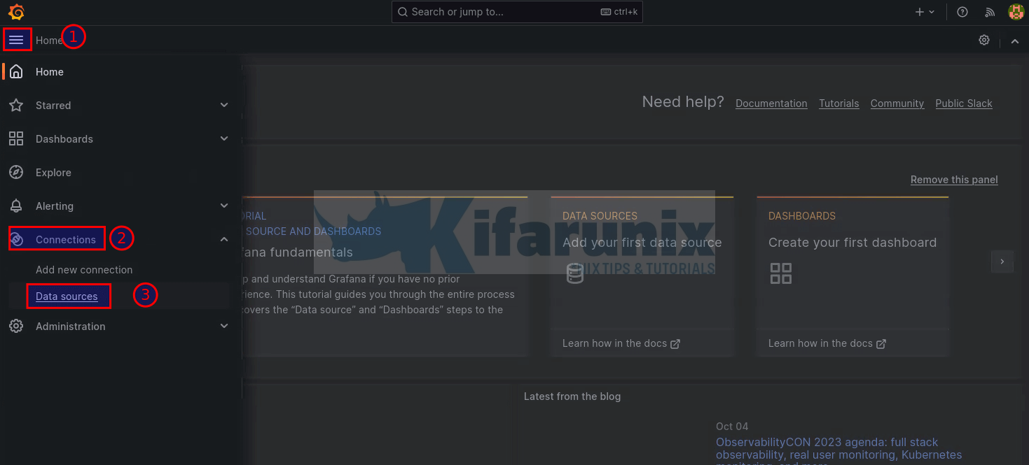Select Home in the sidebar menu
The height and width of the screenshot is (465, 1029).
[50, 72]
